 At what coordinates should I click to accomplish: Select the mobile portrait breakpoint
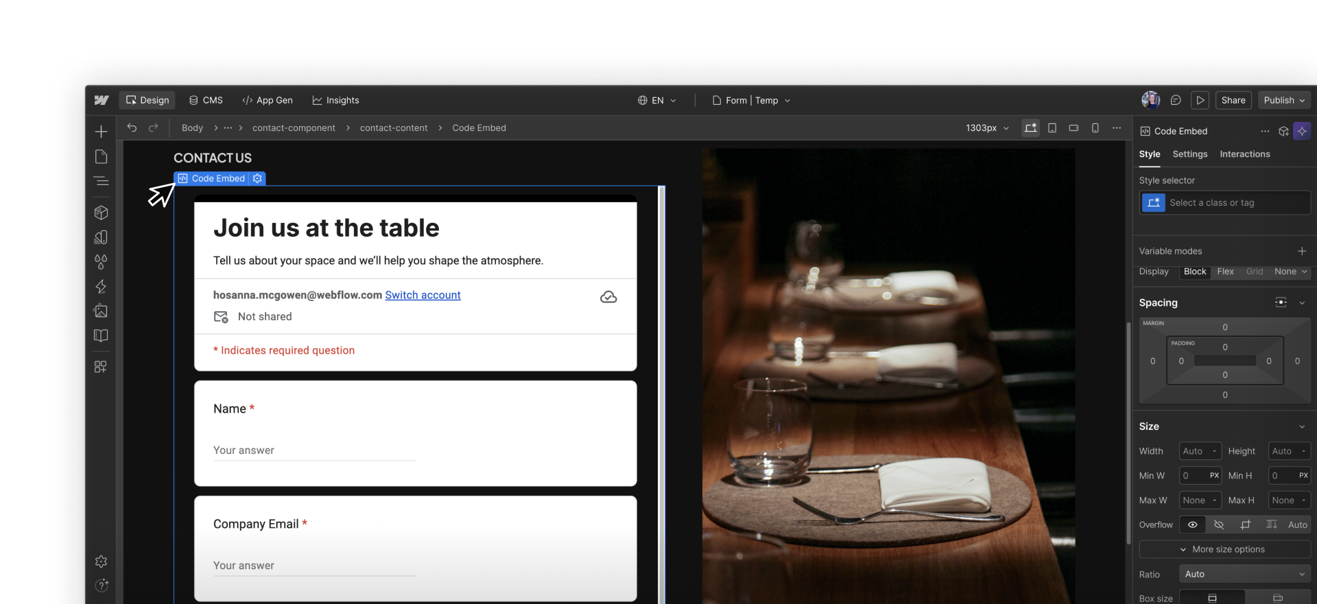pyautogui.click(x=1095, y=128)
